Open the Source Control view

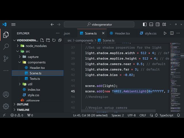pyautogui.click(x=6, y=58)
